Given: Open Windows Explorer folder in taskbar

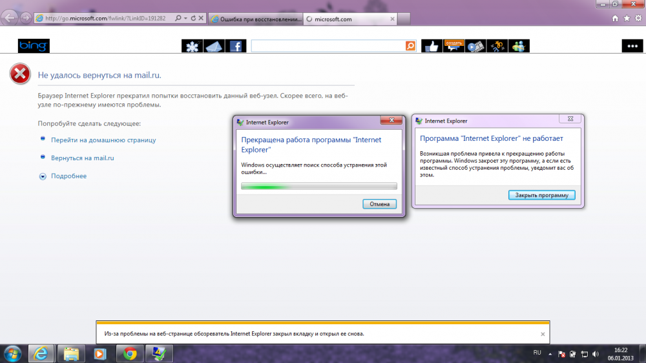Looking at the screenshot, I should coord(71,354).
